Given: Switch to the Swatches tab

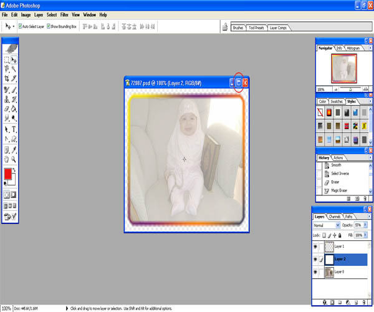Looking at the screenshot, I should [x=337, y=101].
